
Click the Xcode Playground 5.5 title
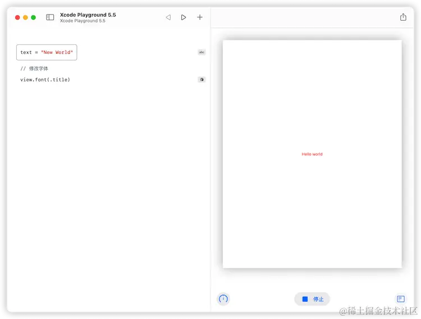pos(88,15)
